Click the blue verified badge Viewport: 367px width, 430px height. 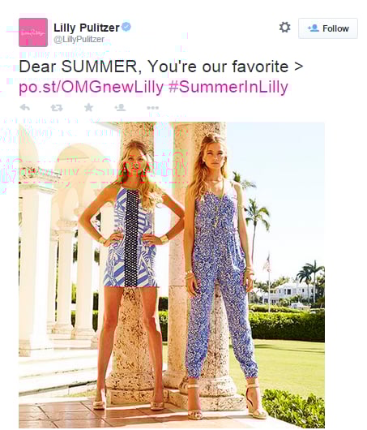point(126,27)
